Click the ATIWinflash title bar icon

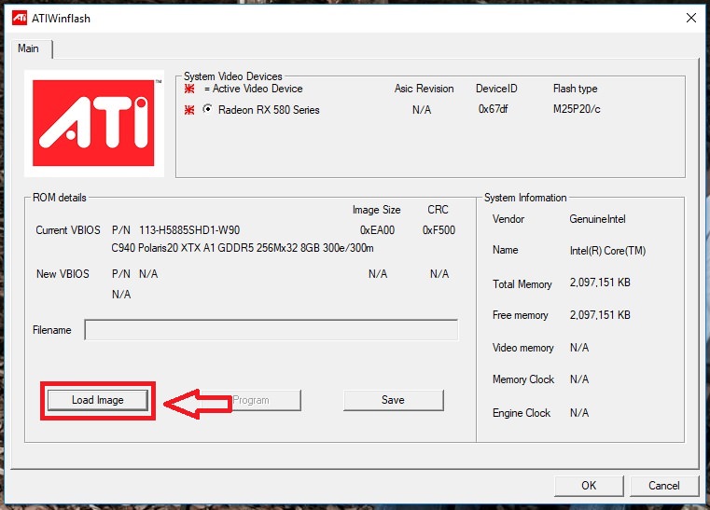point(20,18)
